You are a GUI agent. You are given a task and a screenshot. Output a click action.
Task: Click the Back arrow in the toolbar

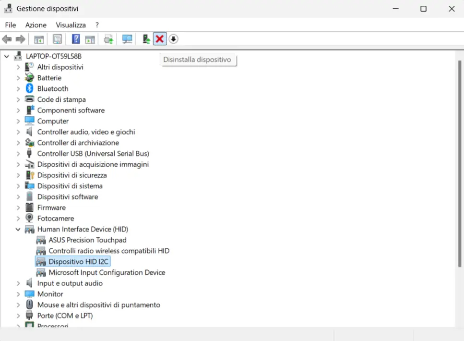[x=7, y=39]
